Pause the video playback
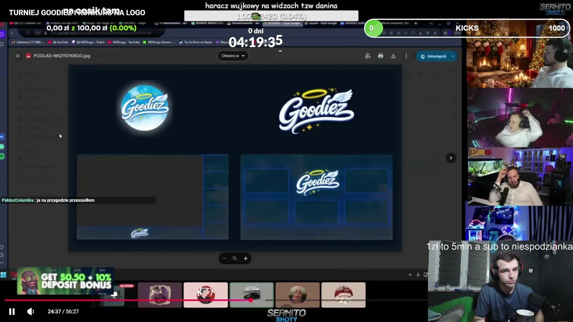 pyautogui.click(x=12, y=312)
